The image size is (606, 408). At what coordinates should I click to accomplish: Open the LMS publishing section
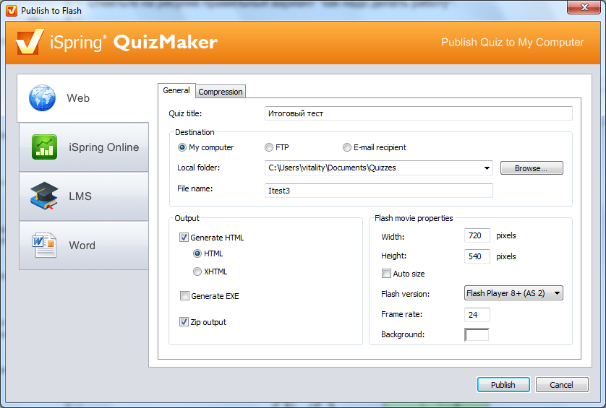[84, 196]
